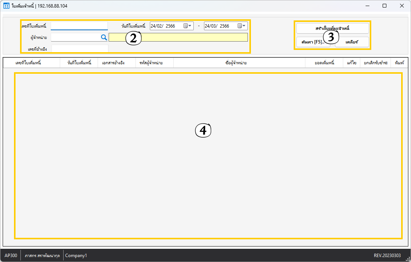Click the magnifier icon beside ผู้จำหน่าย field
Viewport: 411px width, 262px height.
click(104, 37)
